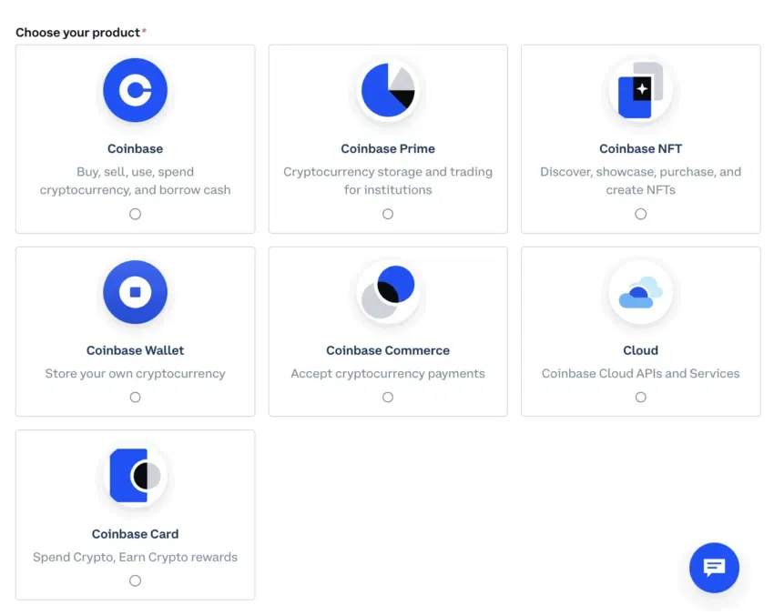
Task: Click the Coinbase NFT sparkle card icon
Action: pyautogui.click(x=640, y=90)
